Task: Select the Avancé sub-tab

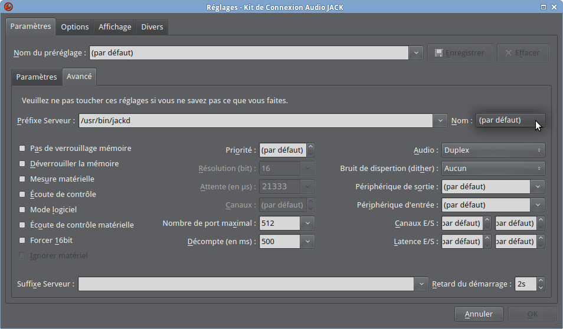Action: tap(79, 77)
